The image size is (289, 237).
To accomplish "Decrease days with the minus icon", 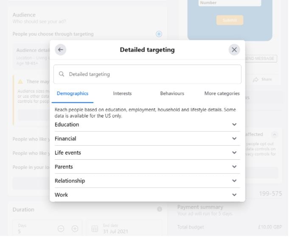I will click(x=61, y=229).
